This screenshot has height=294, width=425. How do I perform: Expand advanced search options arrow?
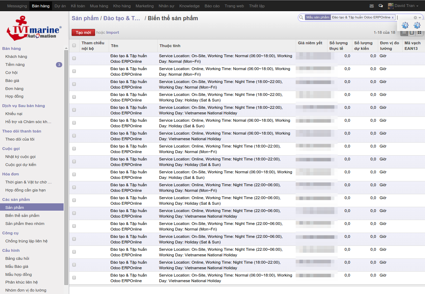(420, 17)
